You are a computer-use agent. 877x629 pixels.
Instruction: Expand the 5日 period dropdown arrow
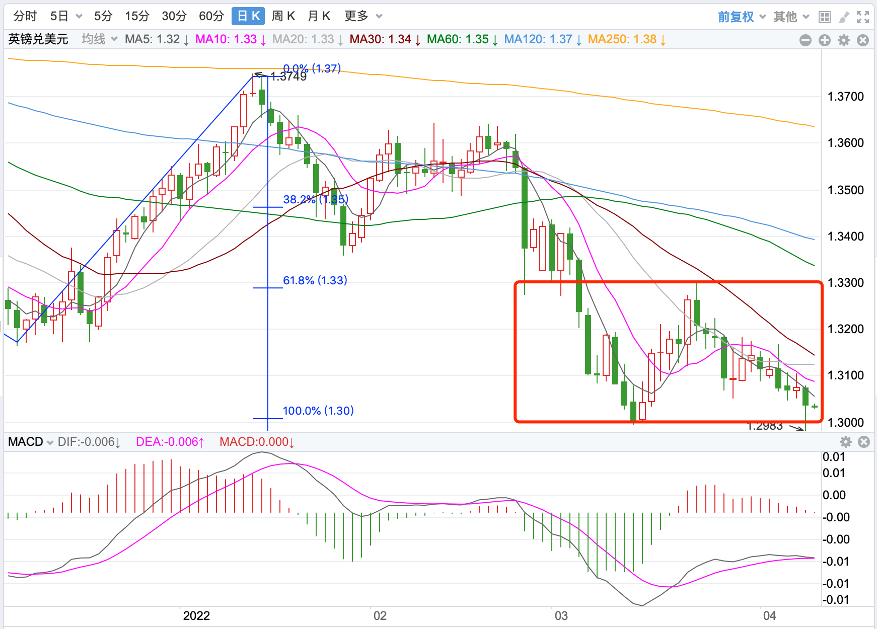(x=79, y=17)
